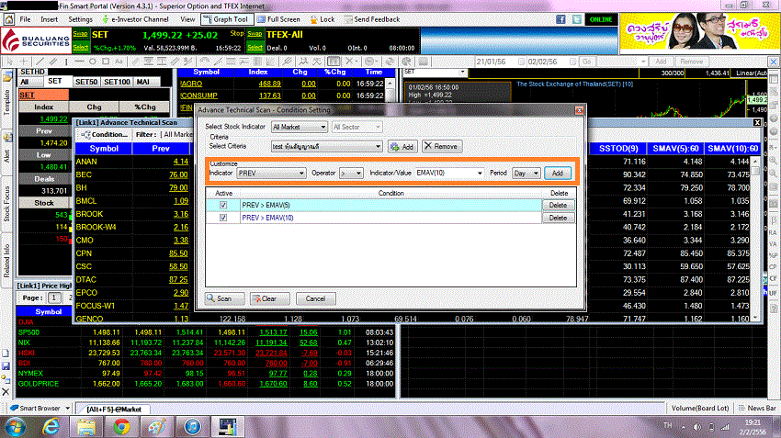Open the Period Day dropdown
The width and height of the screenshot is (781, 438).
[x=526, y=173]
